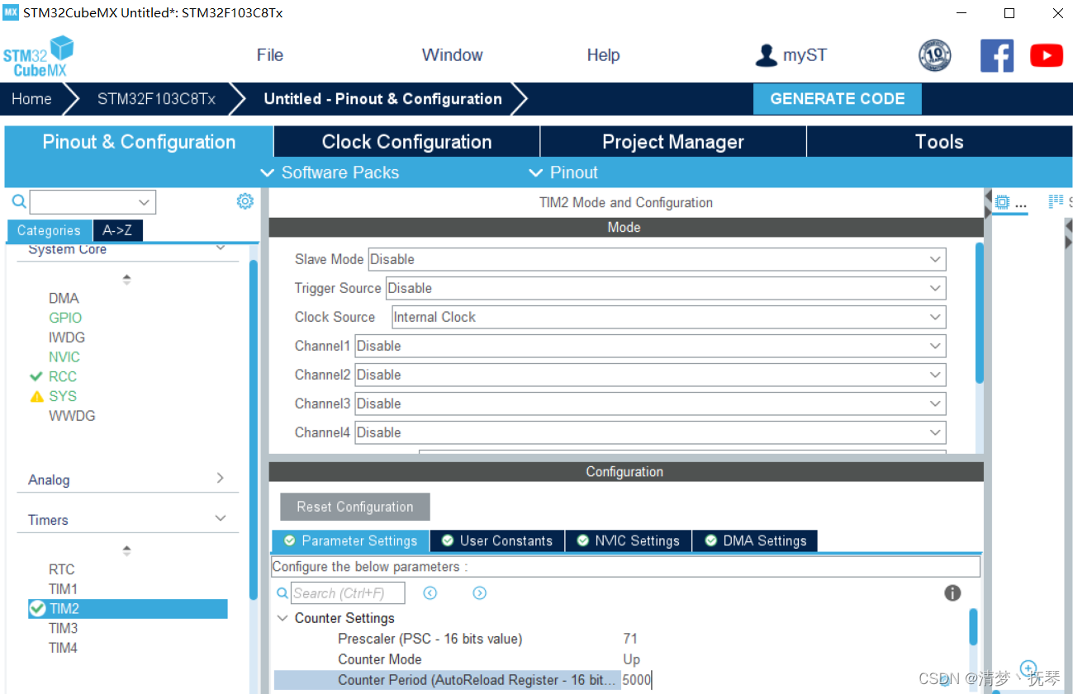Click the zoom-in icon in the pinout view
The width and height of the screenshot is (1073, 694).
point(1028,668)
